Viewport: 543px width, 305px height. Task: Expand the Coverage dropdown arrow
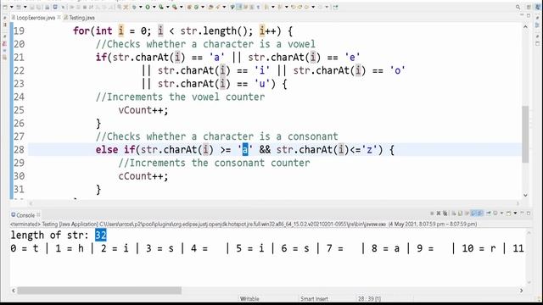point(168,7)
